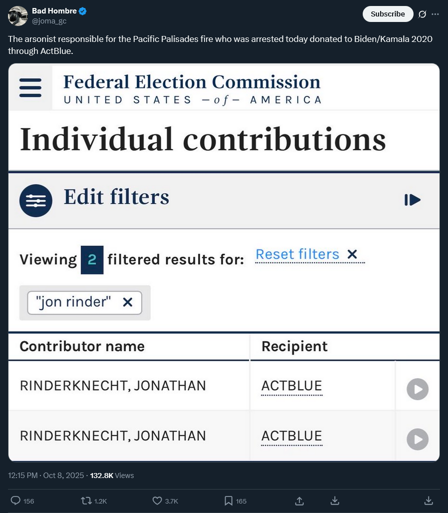
Task: Expand first Rinderknecht contribution row details
Action: [x=418, y=389]
